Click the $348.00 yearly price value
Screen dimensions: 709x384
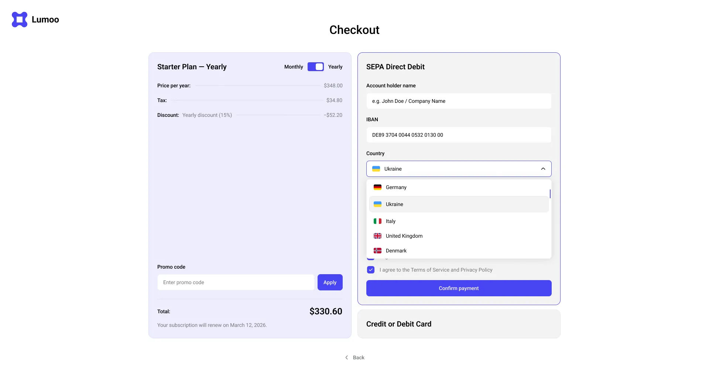pyautogui.click(x=333, y=85)
